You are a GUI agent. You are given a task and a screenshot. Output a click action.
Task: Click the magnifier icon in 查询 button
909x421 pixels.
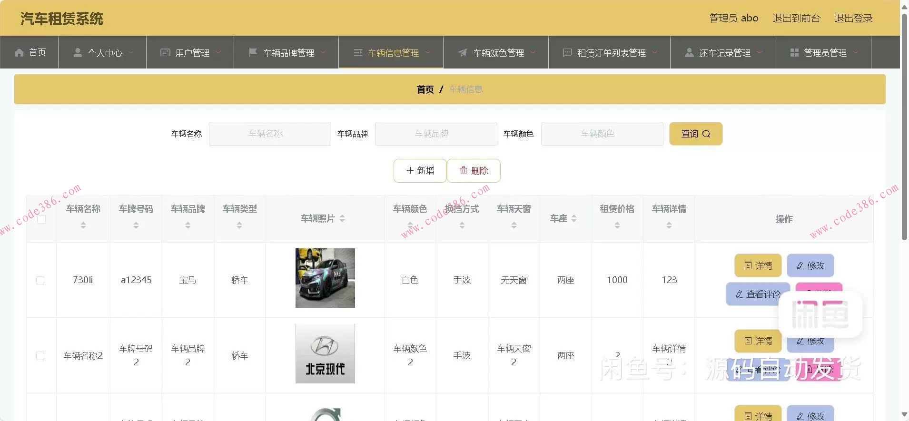pyautogui.click(x=706, y=134)
